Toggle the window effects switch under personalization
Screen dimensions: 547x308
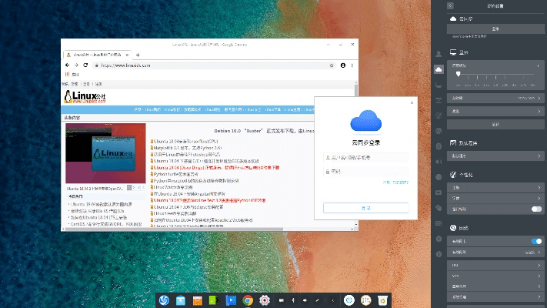(535, 209)
